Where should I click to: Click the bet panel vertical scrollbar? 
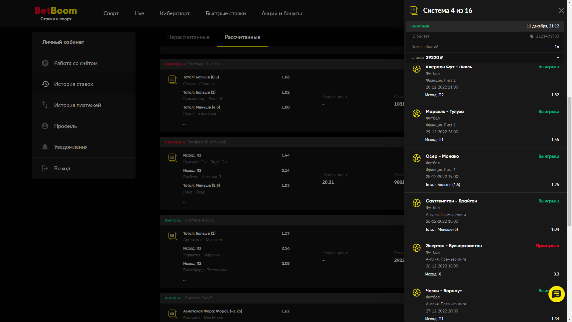pos(569,161)
